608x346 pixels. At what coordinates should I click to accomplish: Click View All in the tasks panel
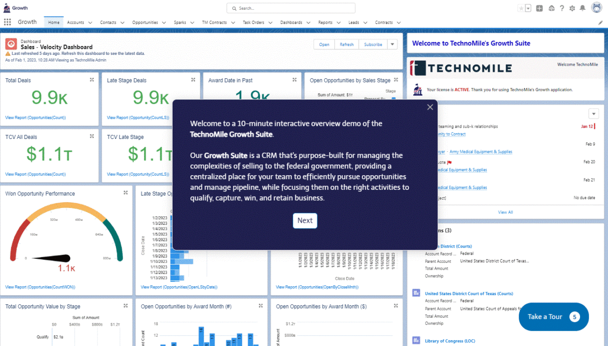click(506, 212)
